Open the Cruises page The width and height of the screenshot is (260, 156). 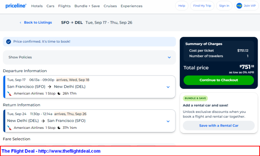click(110, 6)
